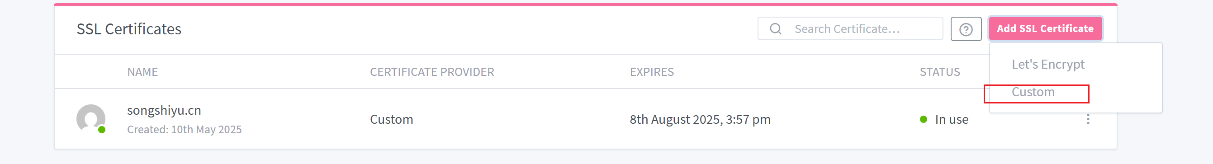This screenshot has height=164, width=1213.
Task: Sort by the STATUS column header
Action: coord(939,72)
